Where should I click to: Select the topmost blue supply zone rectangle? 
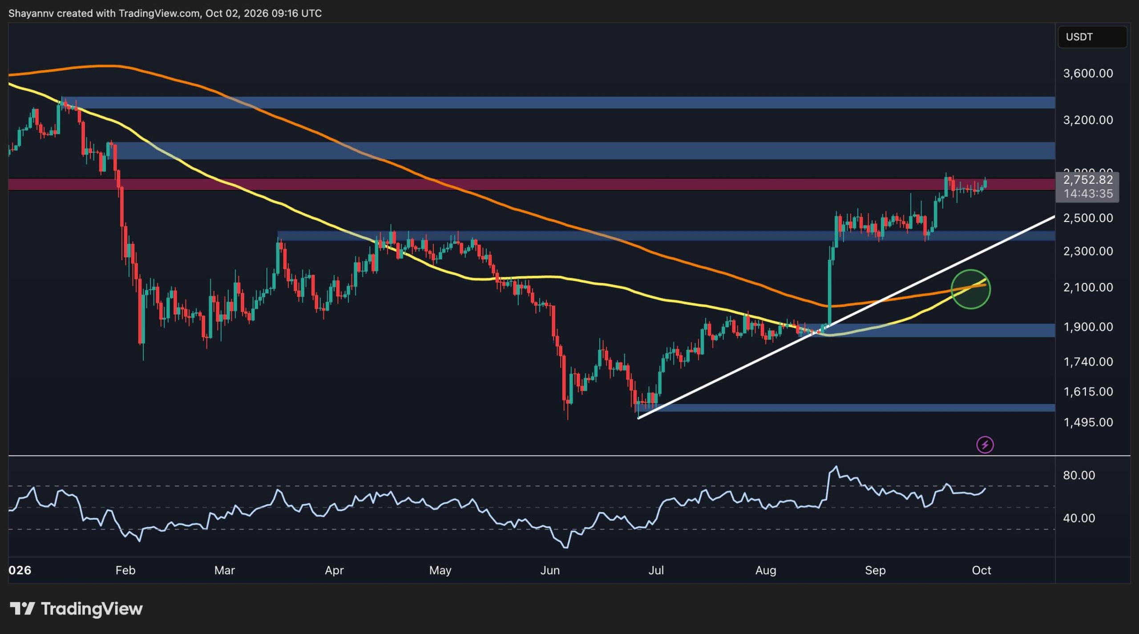(x=558, y=102)
